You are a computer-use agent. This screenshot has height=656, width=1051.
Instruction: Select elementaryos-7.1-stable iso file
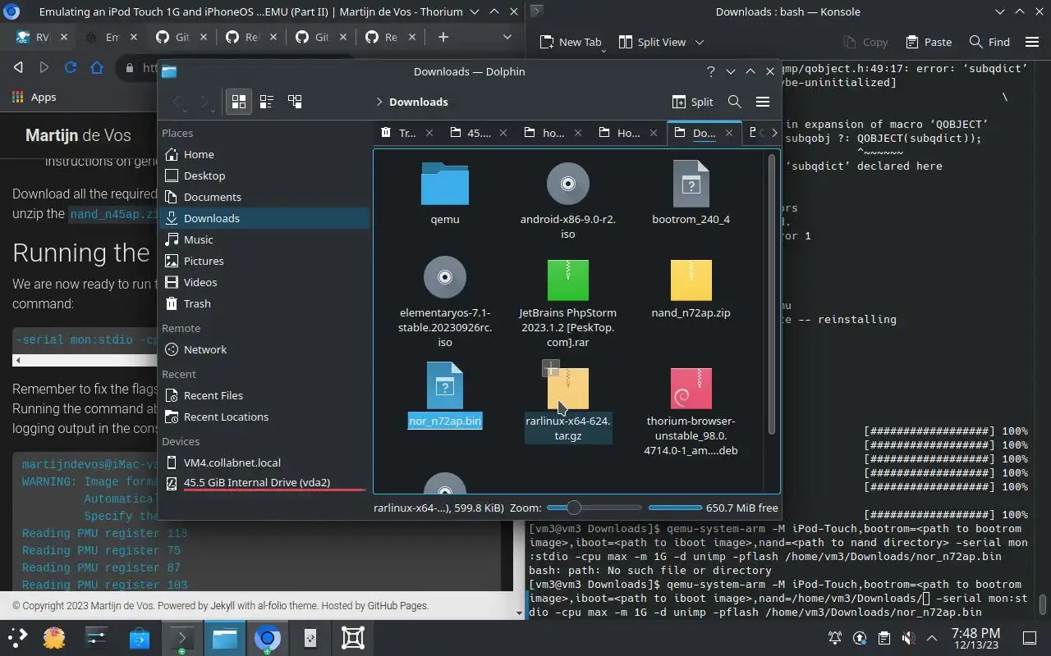(x=445, y=302)
